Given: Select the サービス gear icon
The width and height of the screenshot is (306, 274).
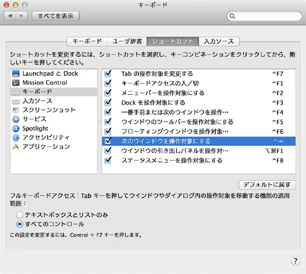Looking at the screenshot, I should tap(16, 119).
